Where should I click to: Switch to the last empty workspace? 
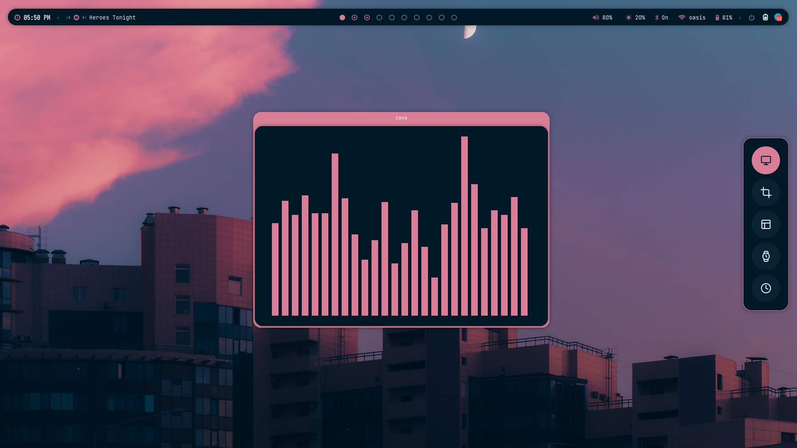tap(454, 17)
